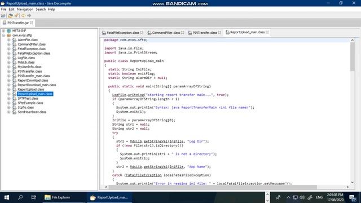Click the horizontal scrollbar right arrow
Viewport: 361px width, 203px height.
[347, 187]
